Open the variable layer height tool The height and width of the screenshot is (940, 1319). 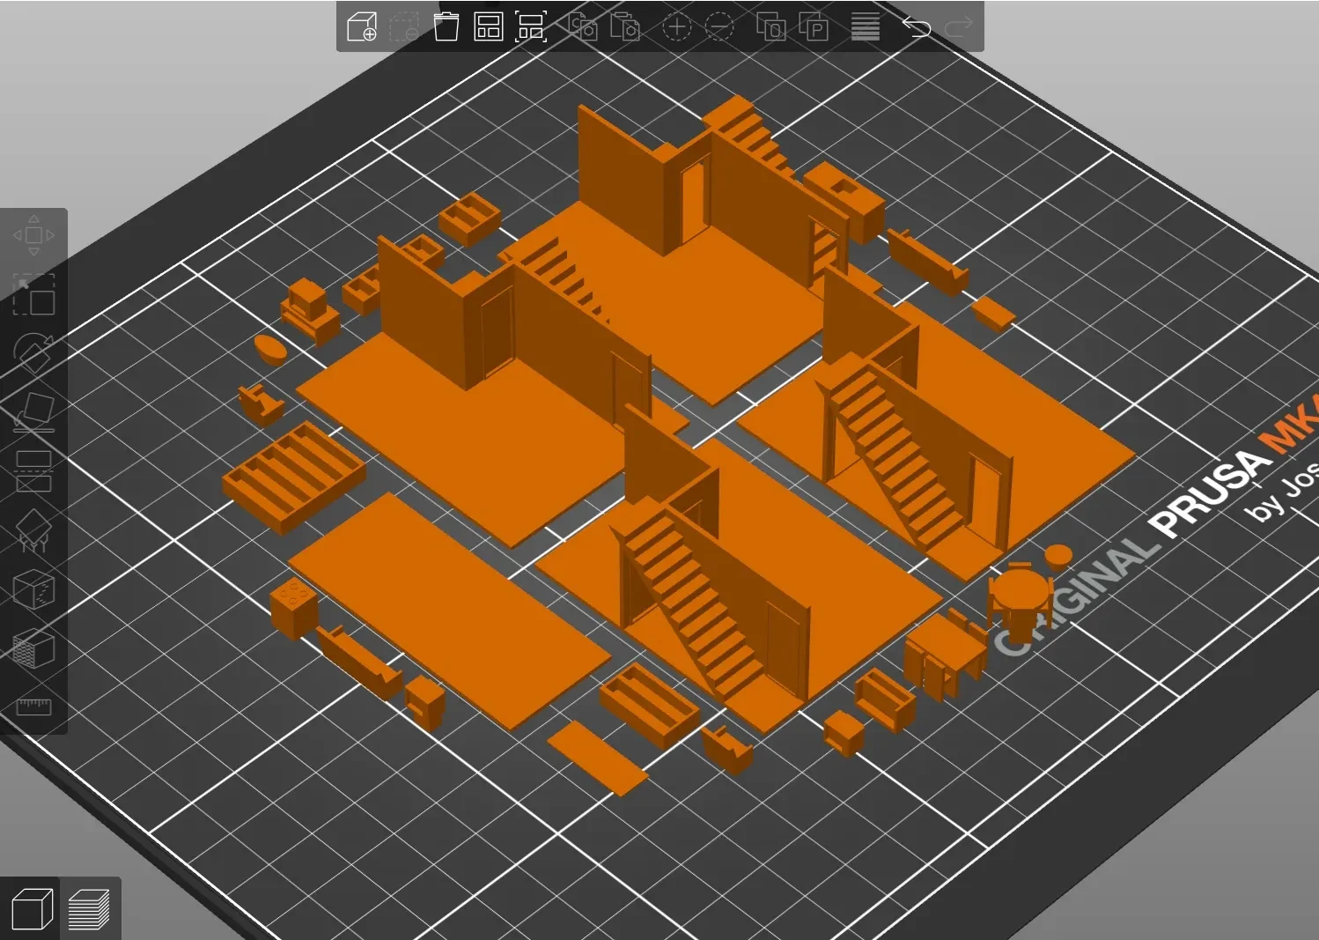866,26
